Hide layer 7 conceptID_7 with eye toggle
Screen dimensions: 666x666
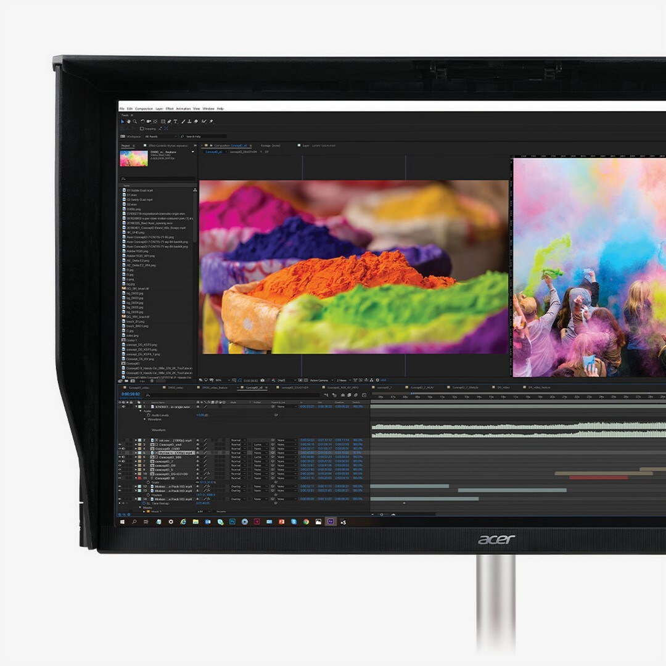(120, 461)
